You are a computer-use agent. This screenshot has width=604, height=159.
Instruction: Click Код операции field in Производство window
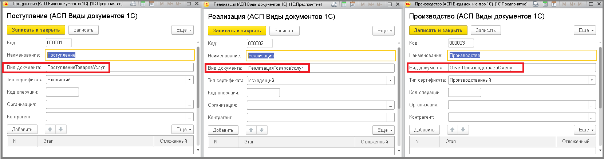click(x=465, y=93)
